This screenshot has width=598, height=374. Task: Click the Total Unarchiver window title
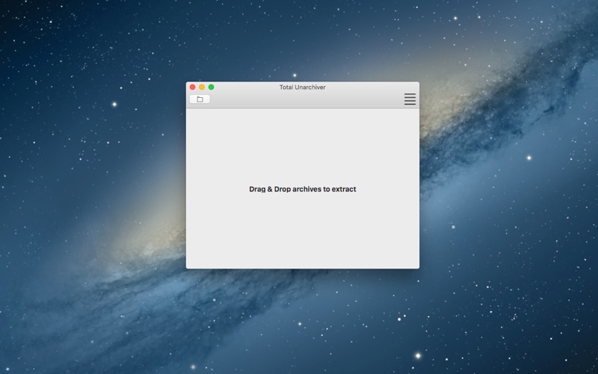pyautogui.click(x=302, y=88)
